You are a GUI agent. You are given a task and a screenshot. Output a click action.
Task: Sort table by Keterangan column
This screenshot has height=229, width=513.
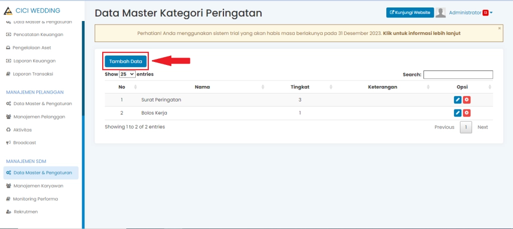(x=382, y=87)
